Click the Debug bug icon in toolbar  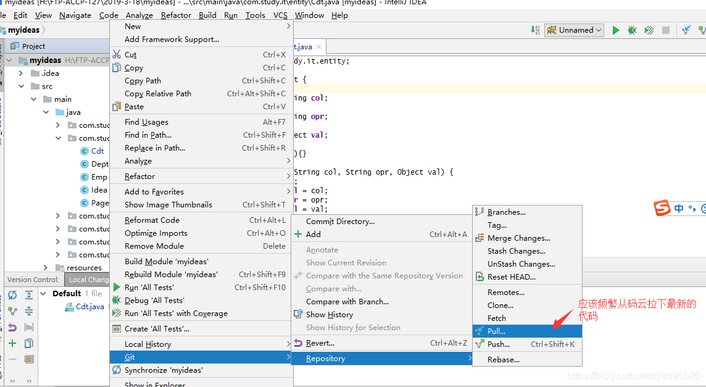tap(632, 30)
